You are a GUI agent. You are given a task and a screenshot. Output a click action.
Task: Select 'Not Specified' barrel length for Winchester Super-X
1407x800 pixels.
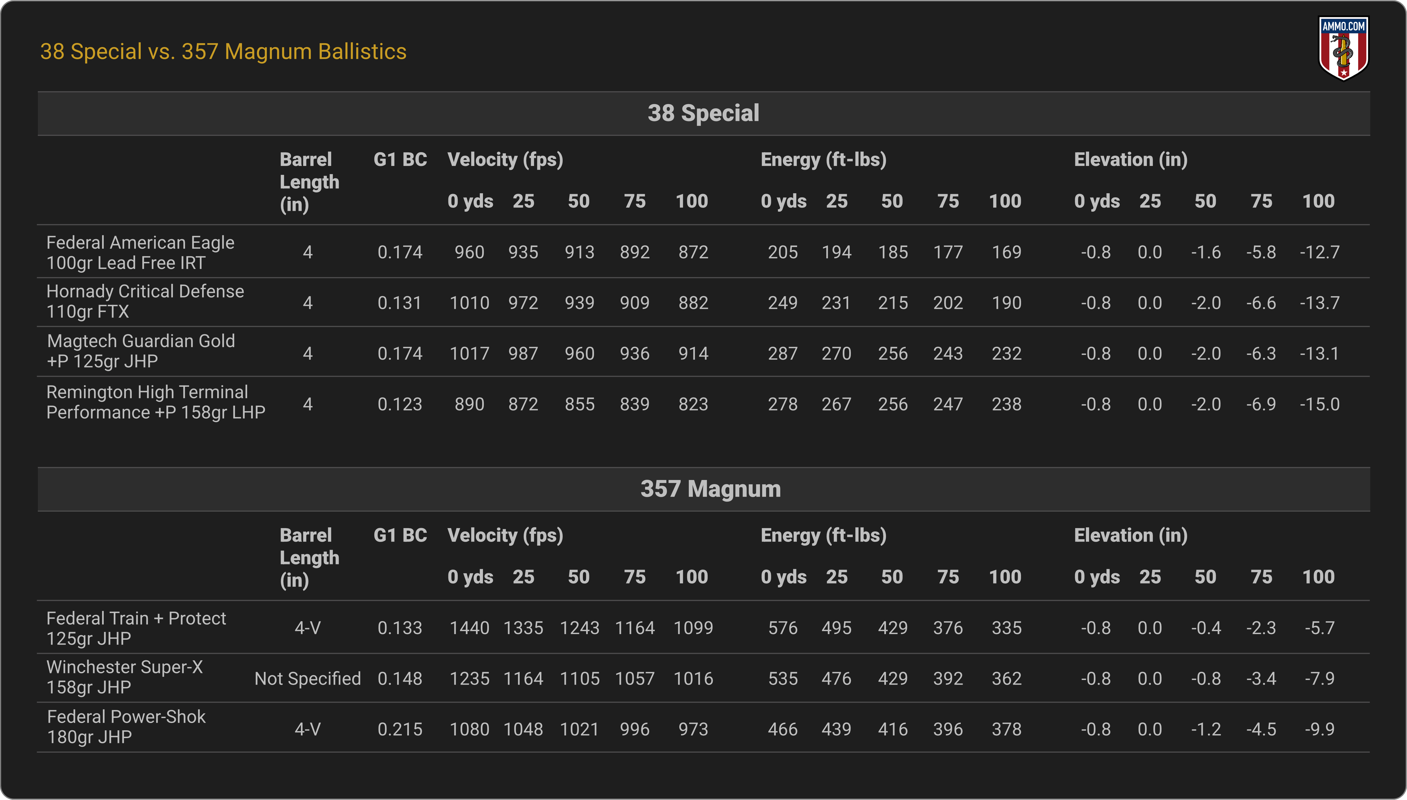click(307, 679)
